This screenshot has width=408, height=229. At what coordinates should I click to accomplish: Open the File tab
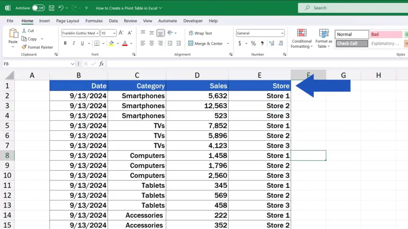coord(10,21)
